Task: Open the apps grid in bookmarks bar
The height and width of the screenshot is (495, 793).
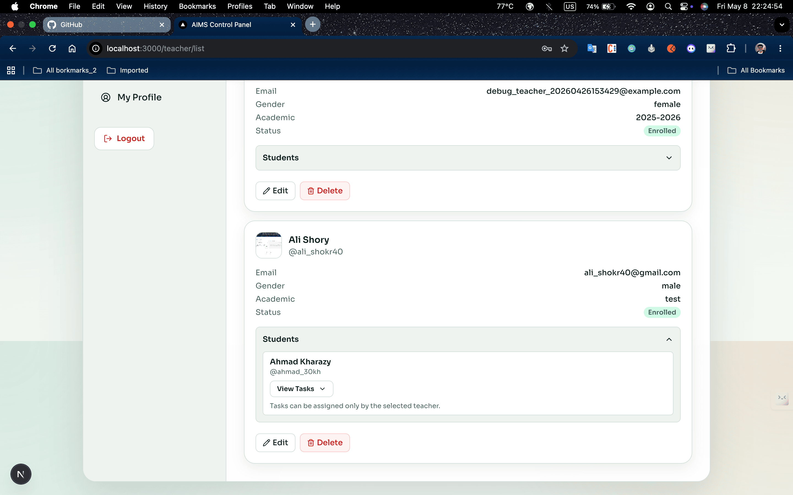Action: coord(11,70)
